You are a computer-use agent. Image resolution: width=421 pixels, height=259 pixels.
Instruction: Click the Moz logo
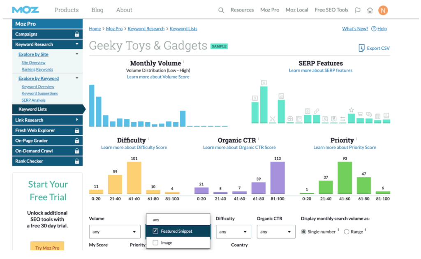[25, 10]
